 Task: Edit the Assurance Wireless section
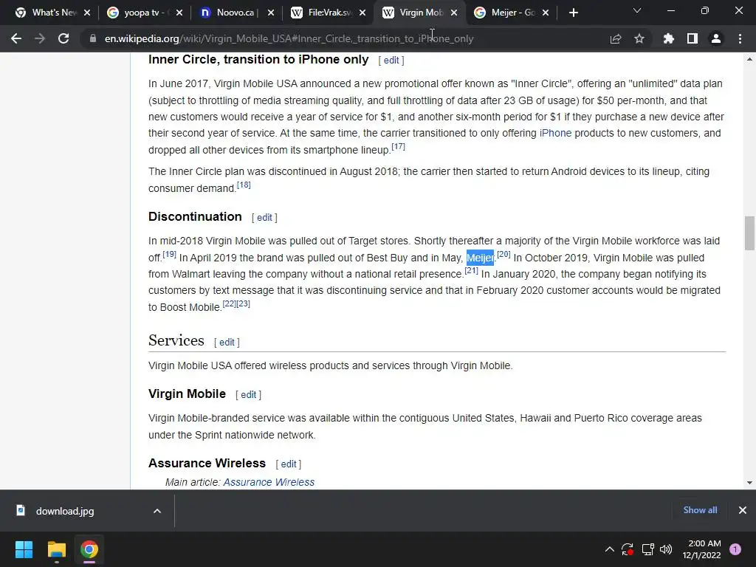click(x=289, y=464)
